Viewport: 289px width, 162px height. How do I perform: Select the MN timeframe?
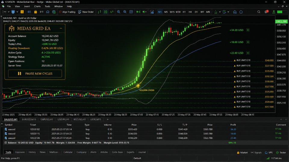(x=208, y=12)
